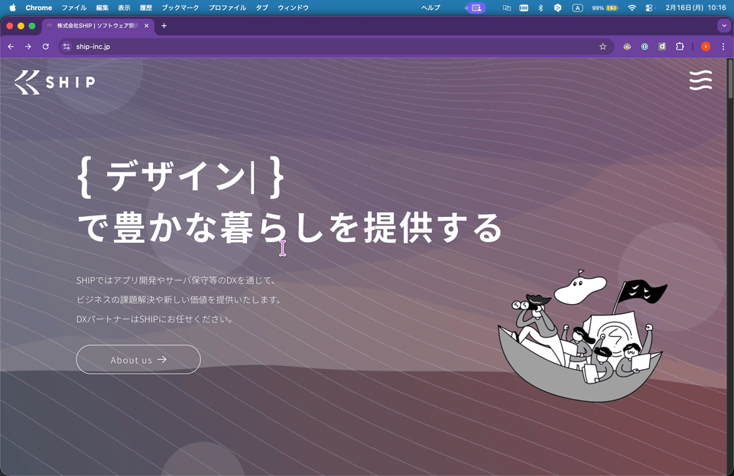Open the 1Password extension icon
The width and height of the screenshot is (734, 476).
(x=643, y=46)
